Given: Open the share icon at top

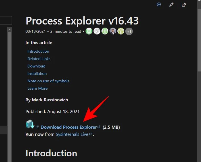Looking at the screenshot, I should pos(184,5).
